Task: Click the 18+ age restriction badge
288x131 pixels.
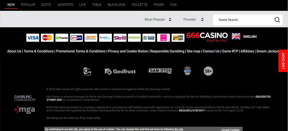Action: (x=208, y=71)
